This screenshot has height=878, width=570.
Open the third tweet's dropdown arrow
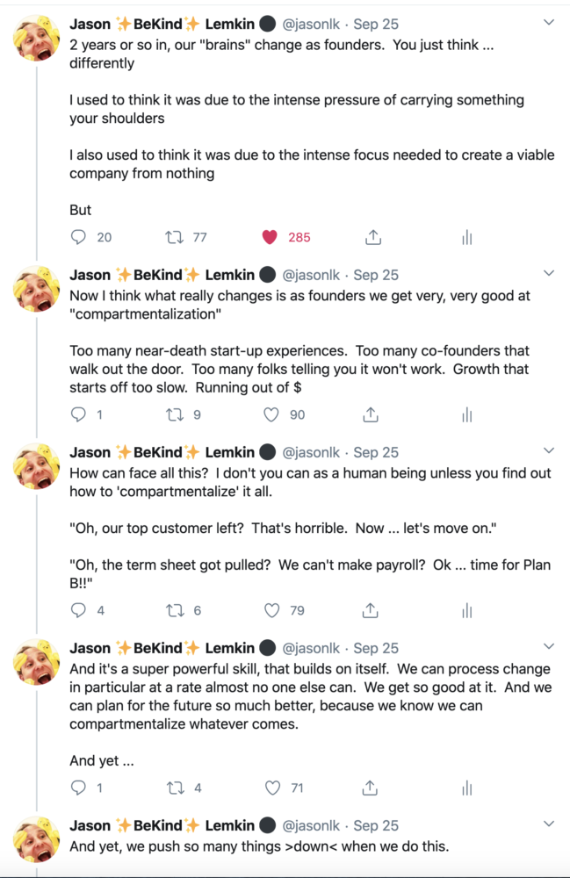click(x=549, y=452)
